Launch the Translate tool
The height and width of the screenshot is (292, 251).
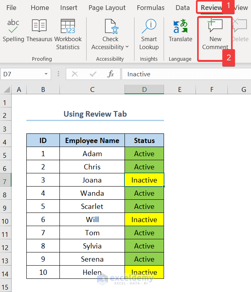click(x=180, y=31)
